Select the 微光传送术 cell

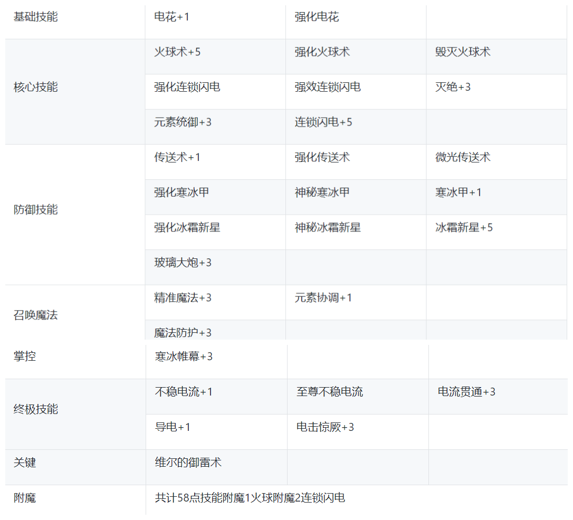463,158
